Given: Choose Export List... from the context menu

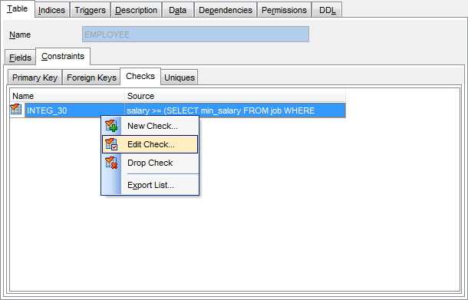Looking at the screenshot, I should 150,185.
